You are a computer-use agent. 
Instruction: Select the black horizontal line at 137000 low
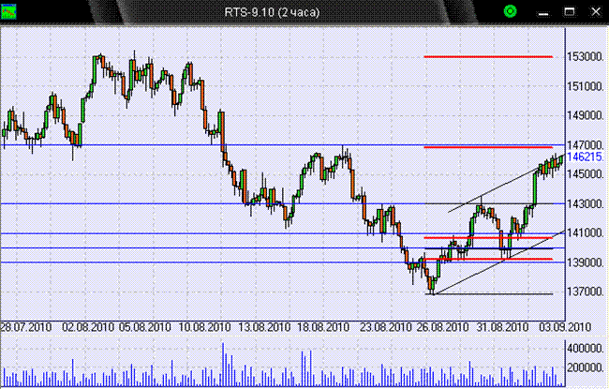(489, 293)
